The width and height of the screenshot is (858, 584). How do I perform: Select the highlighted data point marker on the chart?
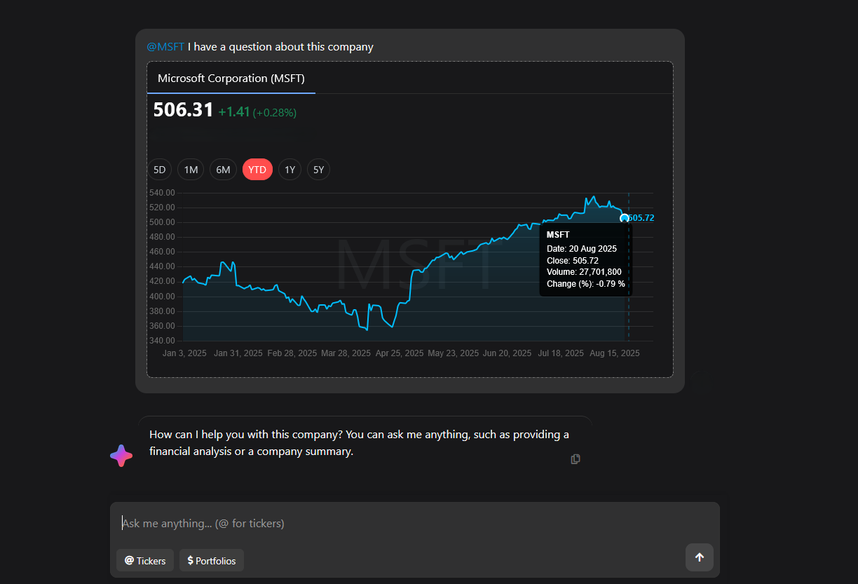click(x=624, y=218)
